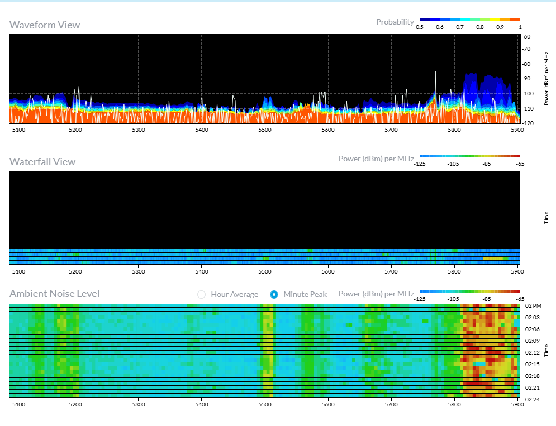556x426 pixels.
Task: Click the Ambient Noise Level heading
Action: click(55, 294)
